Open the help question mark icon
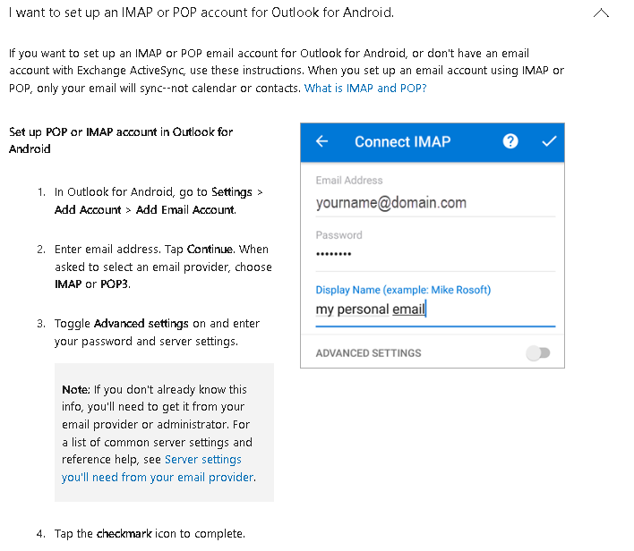 pyautogui.click(x=510, y=141)
